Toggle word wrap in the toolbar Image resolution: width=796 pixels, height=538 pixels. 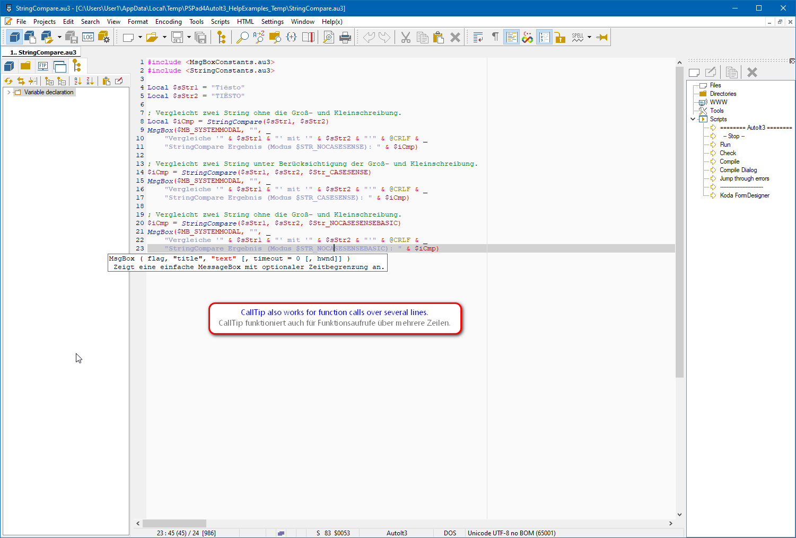pos(478,37)
